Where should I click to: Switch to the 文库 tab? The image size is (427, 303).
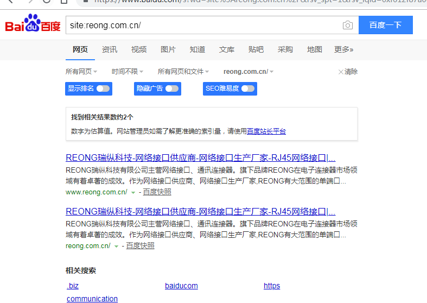click(x=227, y=49)
